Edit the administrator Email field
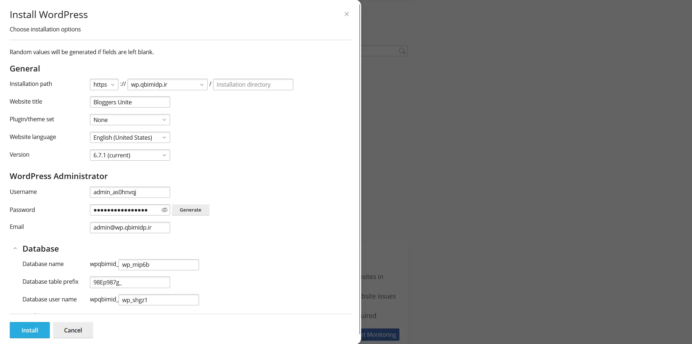 pos(130,227)
